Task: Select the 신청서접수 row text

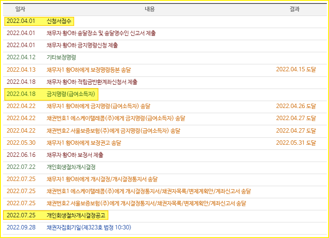Action: pos(59,21)
